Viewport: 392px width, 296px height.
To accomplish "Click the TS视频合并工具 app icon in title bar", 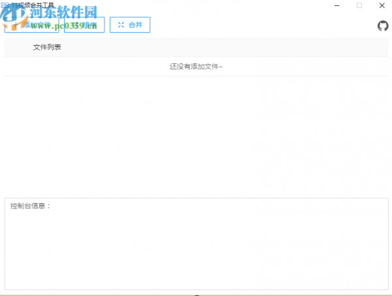I will pyautogui.click(x=5, y=5).
